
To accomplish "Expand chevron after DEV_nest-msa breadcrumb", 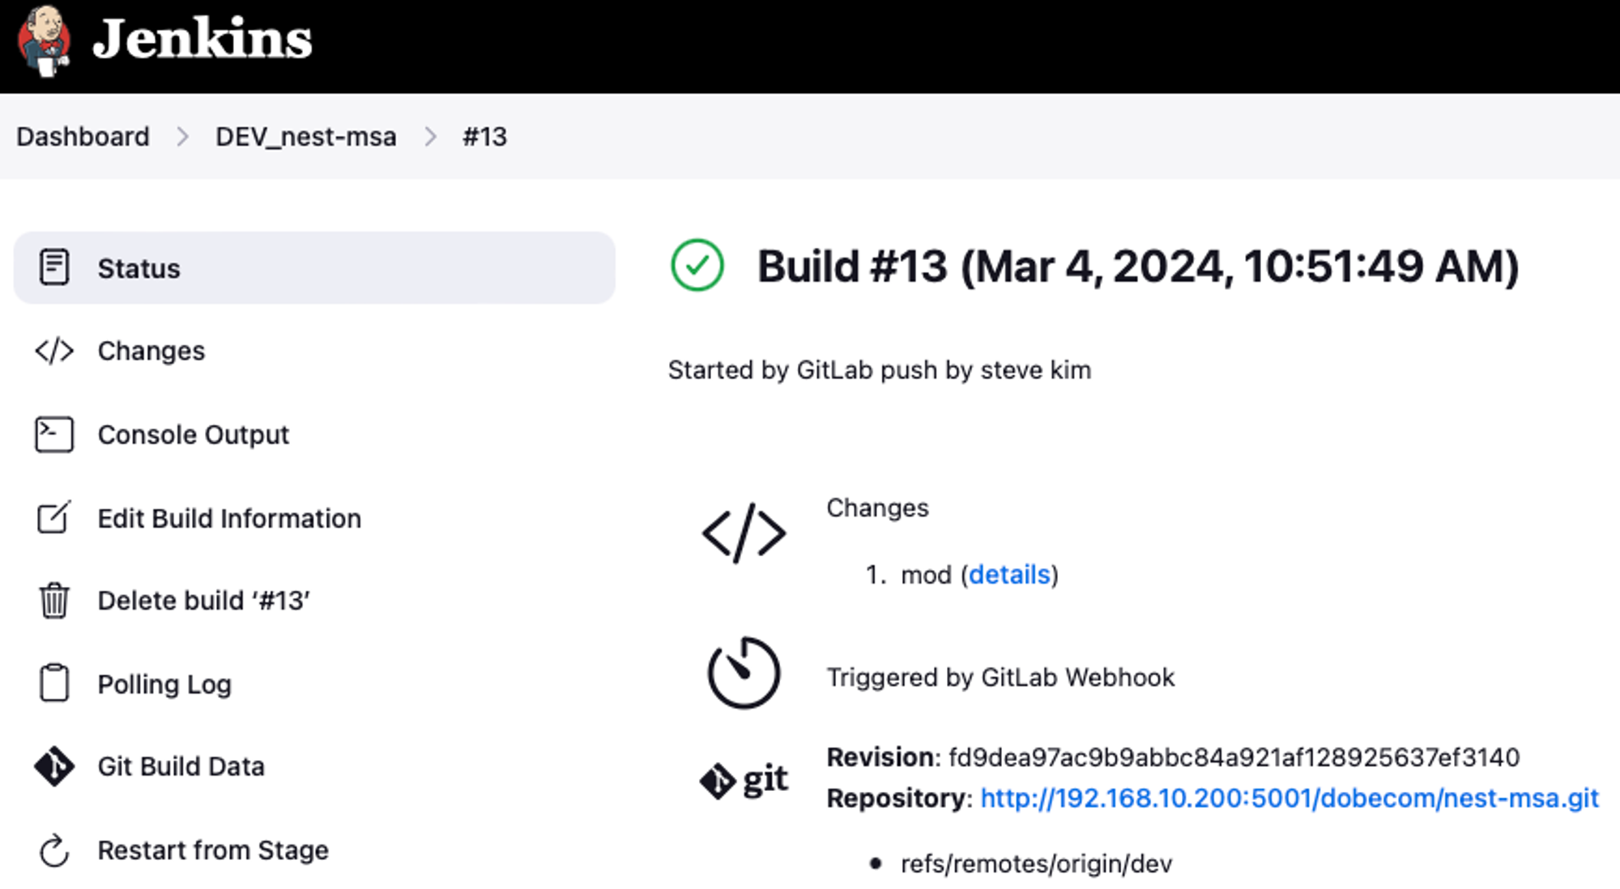I will 430,137.
